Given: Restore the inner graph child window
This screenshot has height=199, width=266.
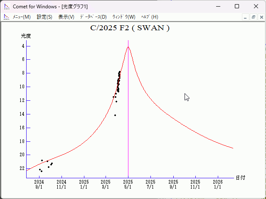Looking at the screenshot, I should pyautogui.click(x=253, y=17).
